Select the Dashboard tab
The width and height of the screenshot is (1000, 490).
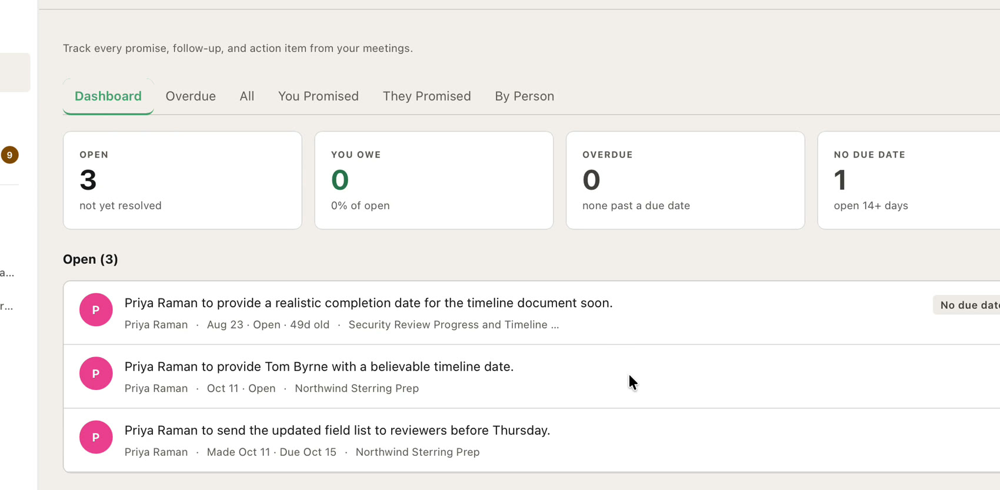coord(108,96)
